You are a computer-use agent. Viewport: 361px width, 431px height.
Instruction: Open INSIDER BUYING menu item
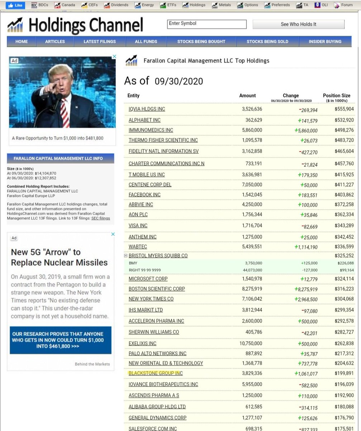(x=325, y=42)
